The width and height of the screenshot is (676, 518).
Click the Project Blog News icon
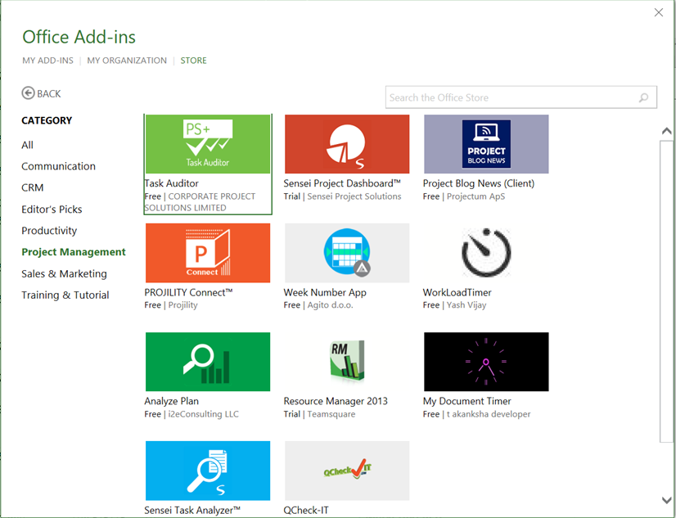point(486,144)
